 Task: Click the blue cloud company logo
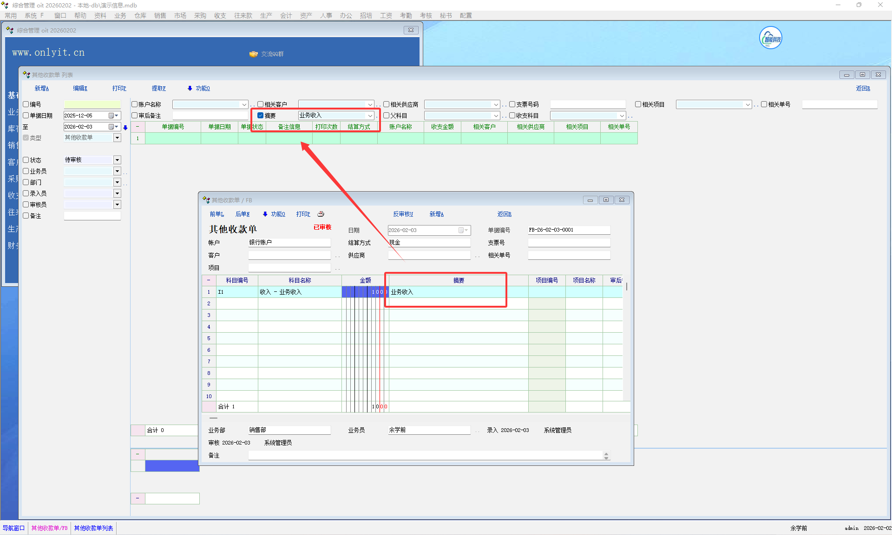770,38
